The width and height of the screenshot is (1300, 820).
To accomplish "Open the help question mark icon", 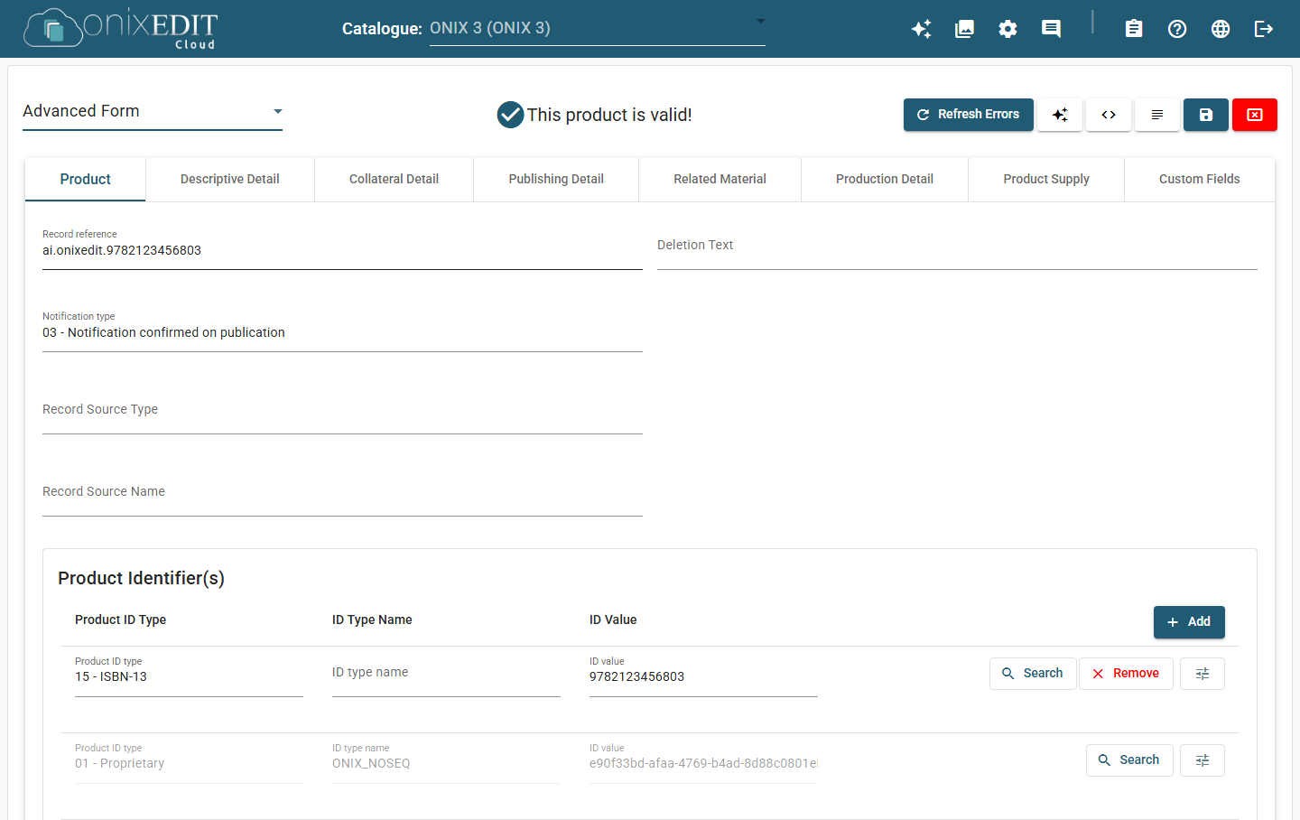I will tap(1177, 29).
